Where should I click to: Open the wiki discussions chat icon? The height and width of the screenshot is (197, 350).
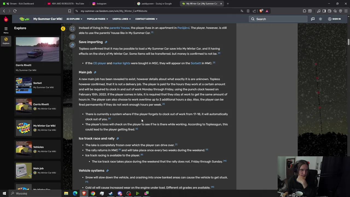coord(313,19)
